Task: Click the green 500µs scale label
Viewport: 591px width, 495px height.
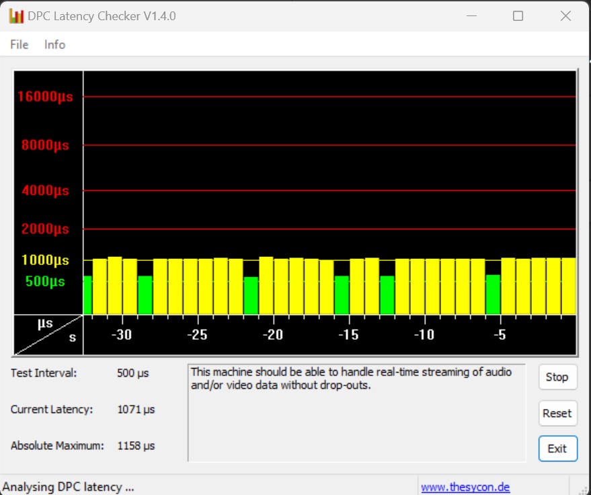Action: 45,281
